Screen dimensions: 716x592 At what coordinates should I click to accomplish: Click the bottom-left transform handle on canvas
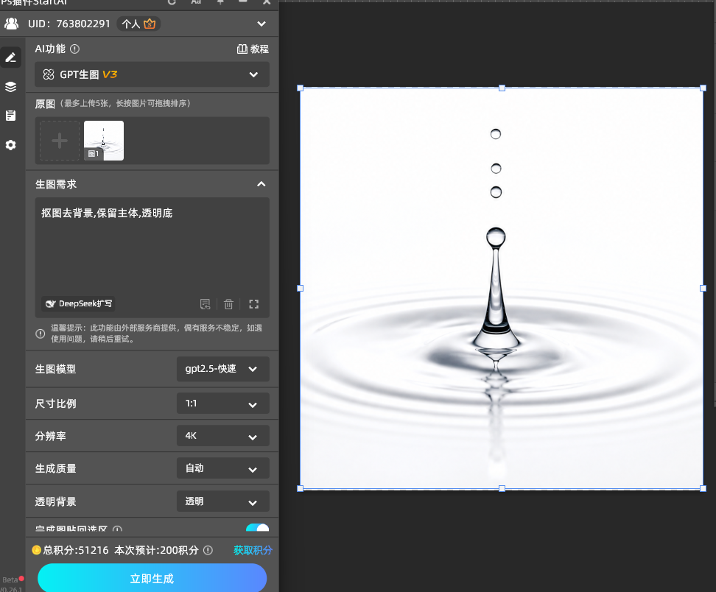click(300, 488)
